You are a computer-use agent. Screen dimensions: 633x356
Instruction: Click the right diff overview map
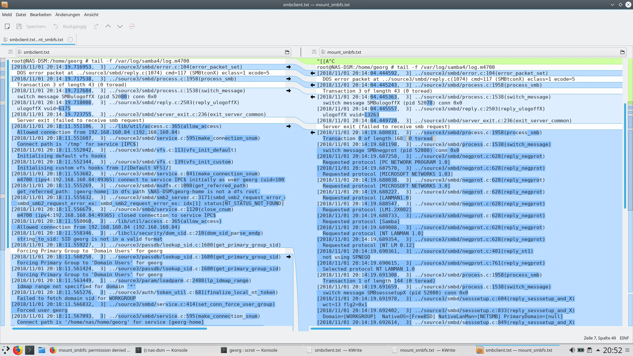[630, 192]
